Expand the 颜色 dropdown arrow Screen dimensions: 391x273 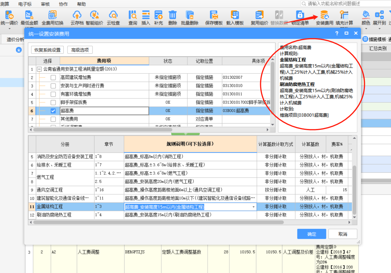pos(366,29)
